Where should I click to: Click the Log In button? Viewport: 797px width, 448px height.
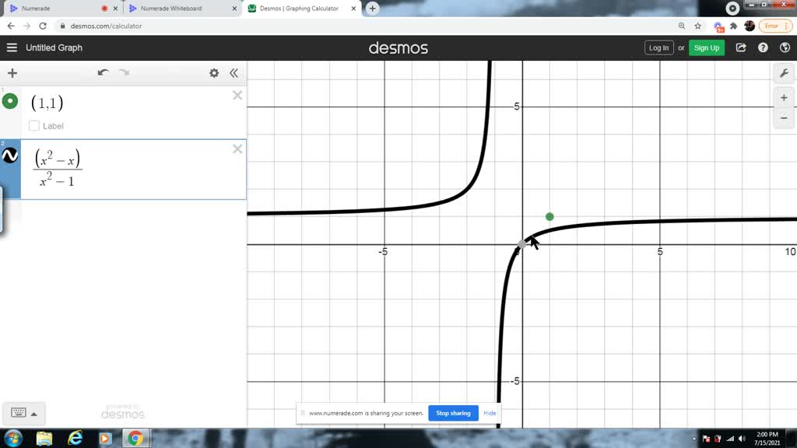pyautogui.click(x=658, y=47)
